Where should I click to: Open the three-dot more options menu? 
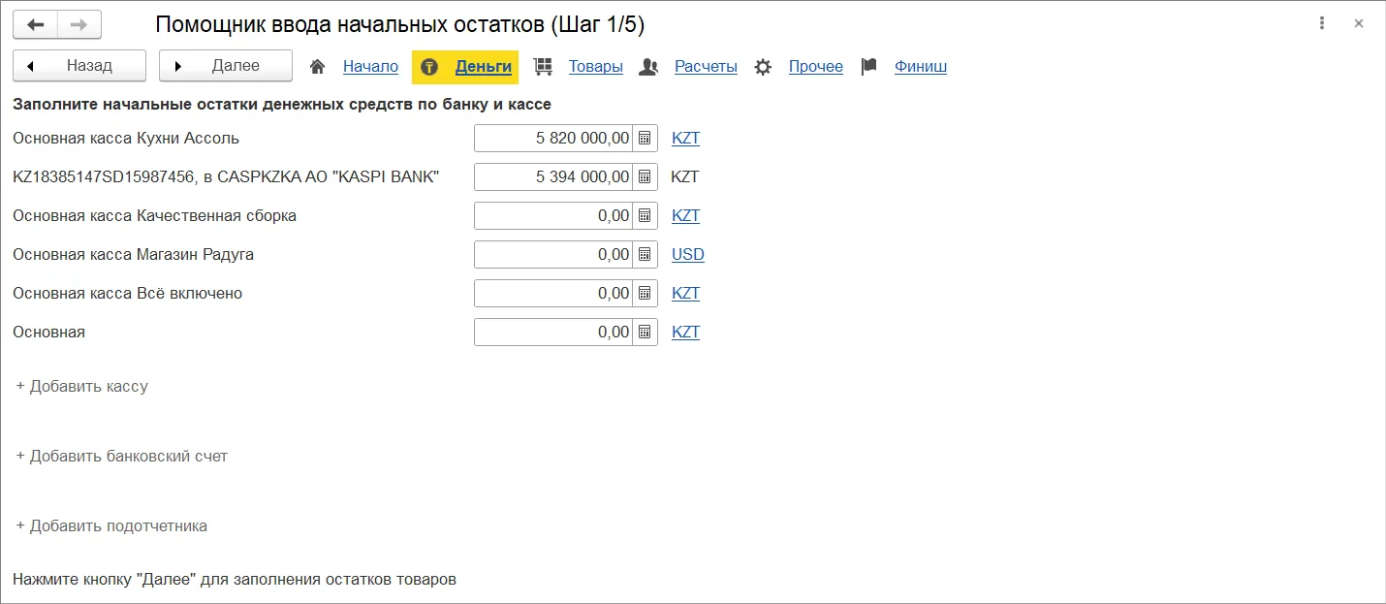point(1322,23)
